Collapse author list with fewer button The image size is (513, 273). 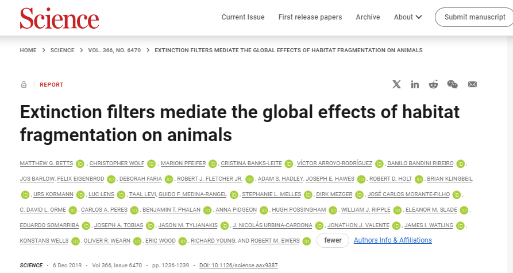click(x=333, y=240)
